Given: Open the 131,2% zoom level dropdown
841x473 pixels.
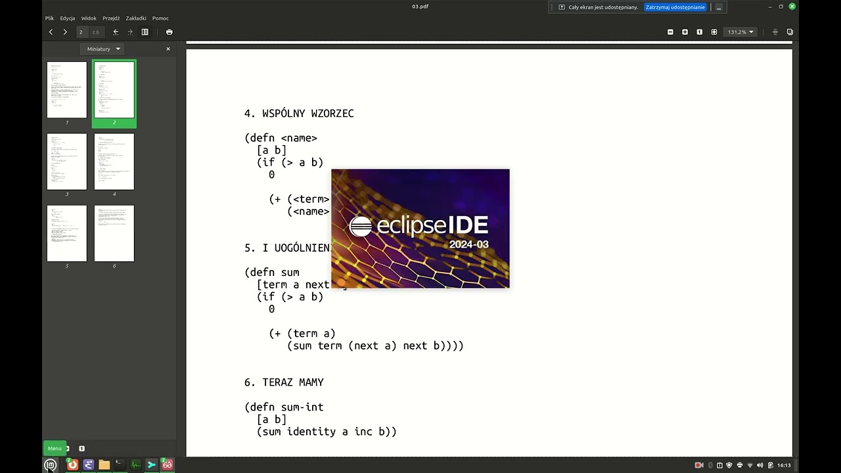Looking at the screenshot, I should [x=740, y=32].
